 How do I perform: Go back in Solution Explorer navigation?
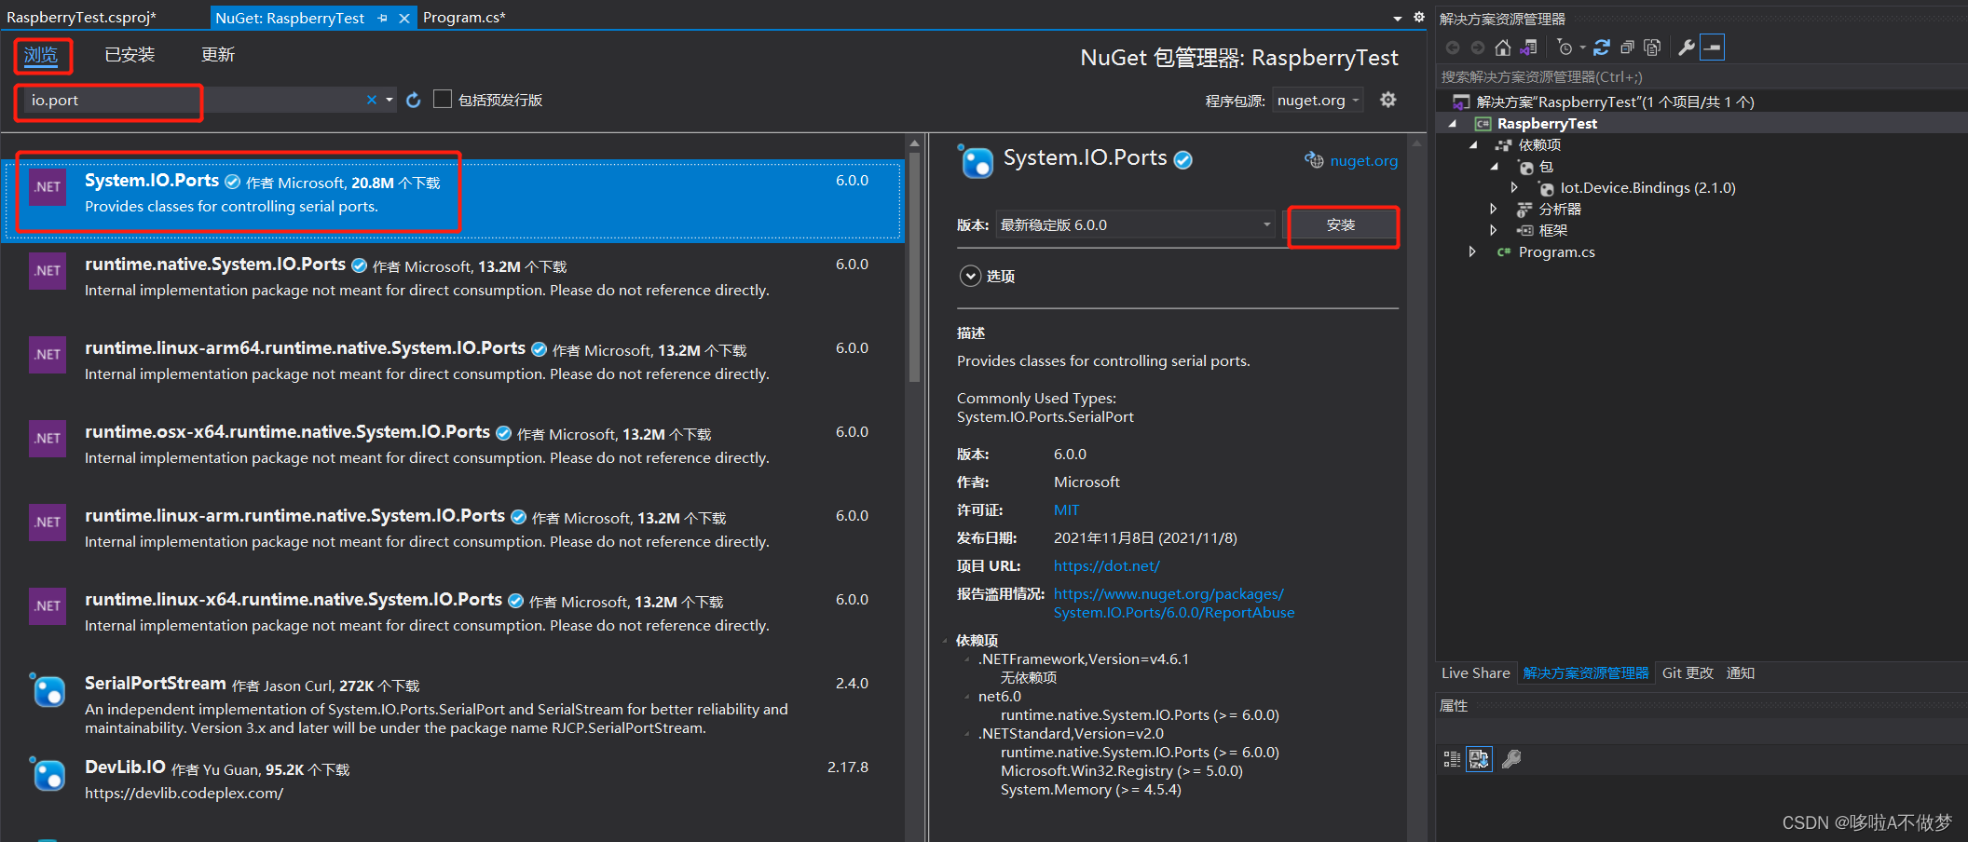pos(1453,48)
